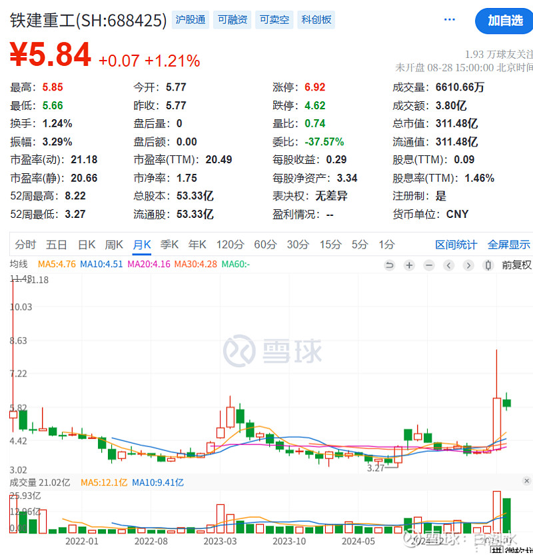The height and width of the screenshot is (555, 533).
Task: Select the 月K tab
Action: tap(142, 245)
